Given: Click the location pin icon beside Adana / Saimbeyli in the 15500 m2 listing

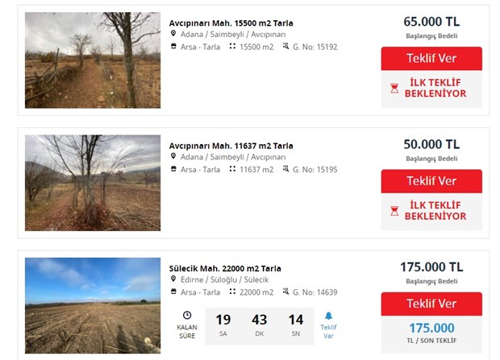Looking at the screenshot, I should point(173,35).
